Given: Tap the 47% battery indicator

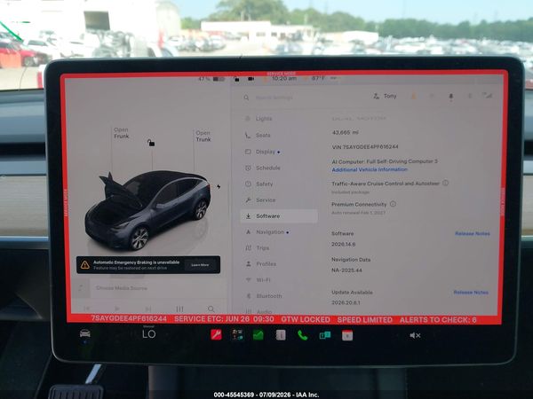Looking at the screenshot, I should [211, 79].
